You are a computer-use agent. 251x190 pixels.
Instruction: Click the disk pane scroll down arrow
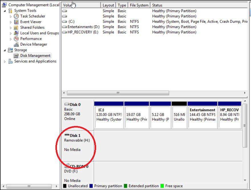click(x=245, y=180)
